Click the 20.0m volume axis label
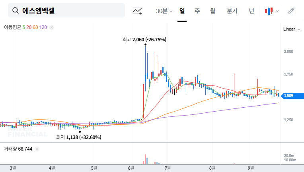 [289, 156]
